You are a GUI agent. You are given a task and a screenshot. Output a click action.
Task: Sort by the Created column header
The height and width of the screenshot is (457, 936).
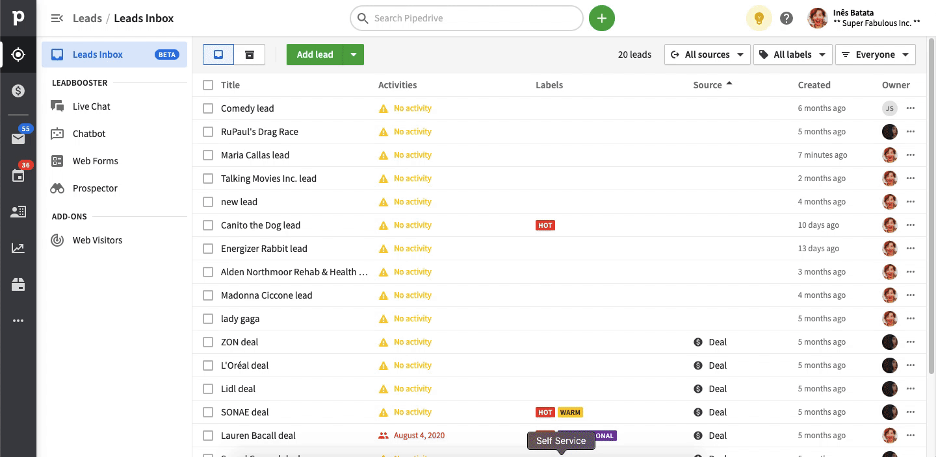click(x=814, y=85)
